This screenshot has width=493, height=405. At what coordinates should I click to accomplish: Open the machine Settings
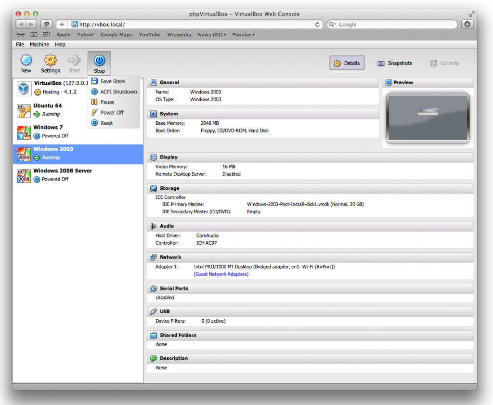50,63
